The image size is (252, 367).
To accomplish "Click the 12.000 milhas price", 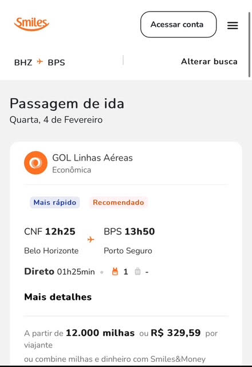I will pyautogui.click(x=100, y=333).
